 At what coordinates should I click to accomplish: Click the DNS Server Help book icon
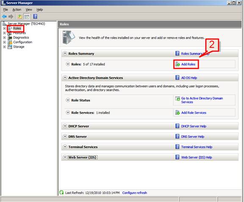(177, 136)
